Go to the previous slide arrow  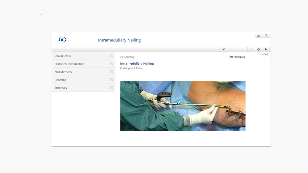(251, 49)
